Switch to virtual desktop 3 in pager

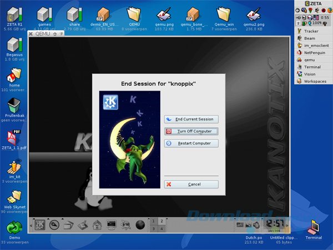pyautogui.click(x=154, y=228)
